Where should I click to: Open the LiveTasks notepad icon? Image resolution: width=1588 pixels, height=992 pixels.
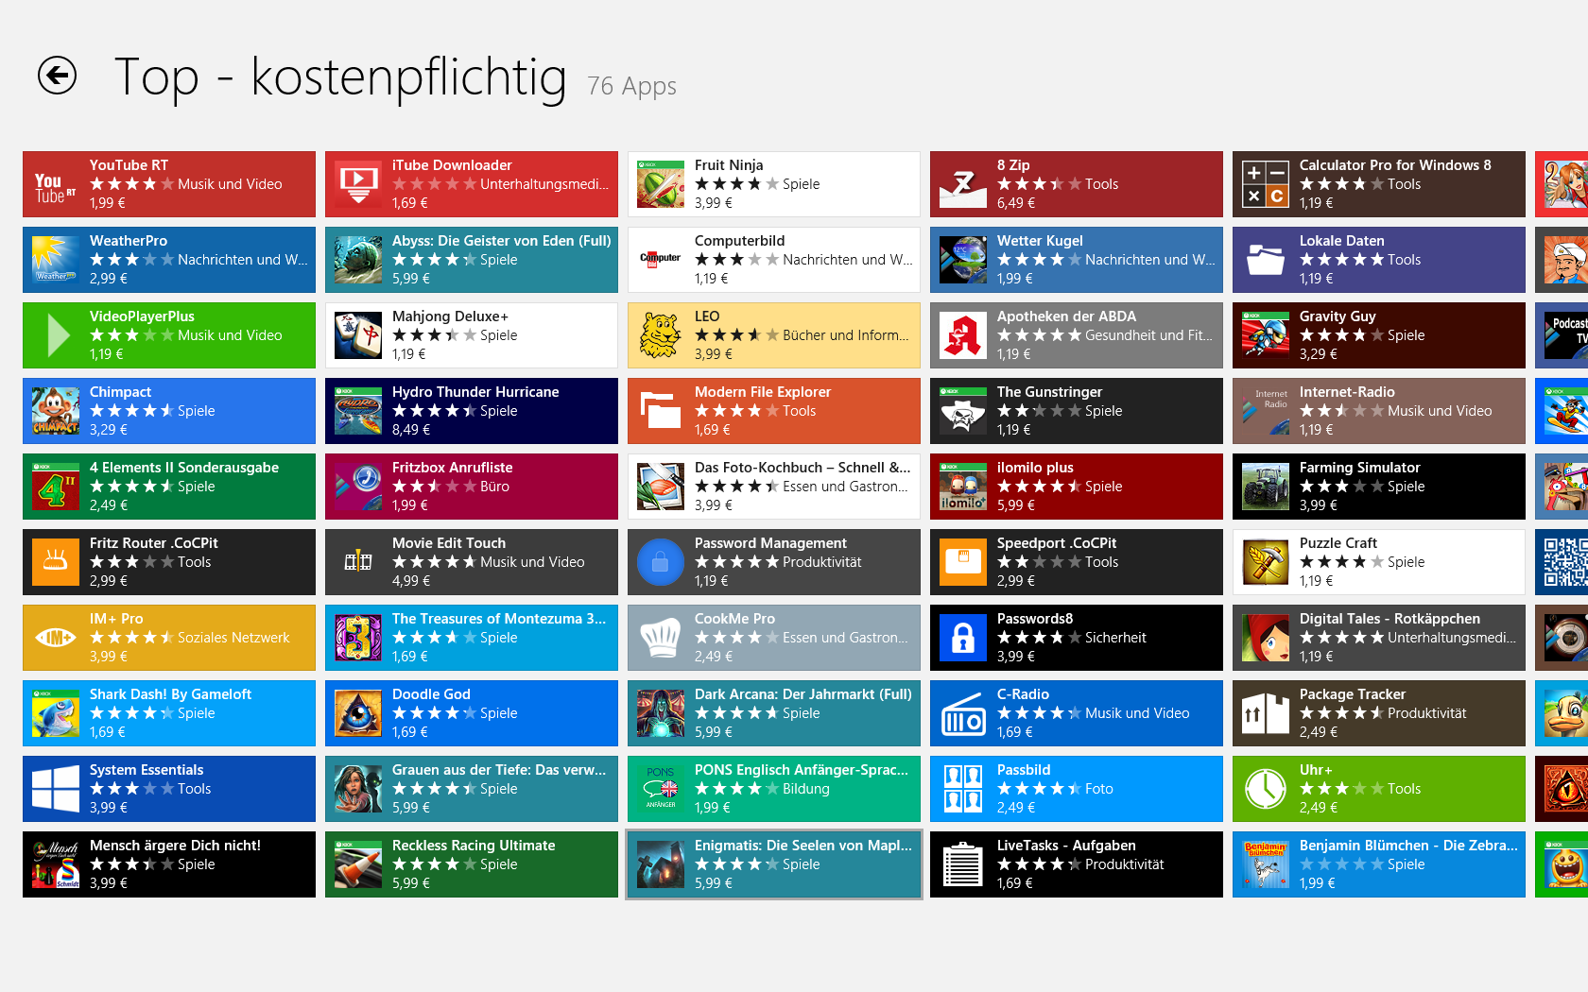point(963,864)
